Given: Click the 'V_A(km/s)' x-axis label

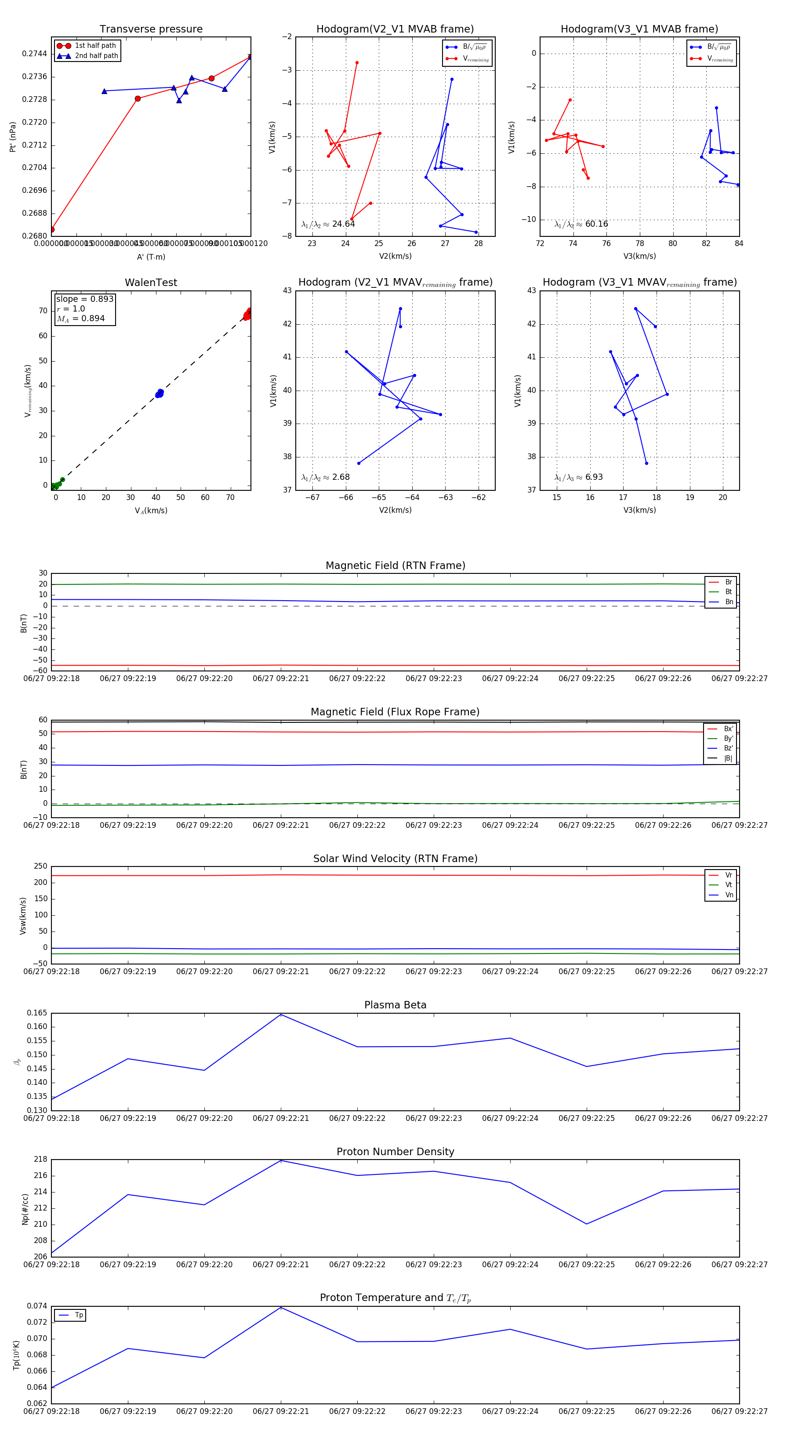Looking at the screenshot, I should pyautogui.click(x=151, y=511).
